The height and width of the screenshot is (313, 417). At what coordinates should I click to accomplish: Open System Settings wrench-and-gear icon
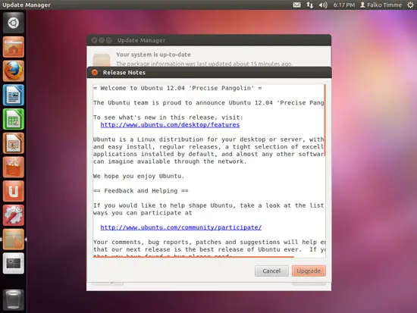14,215
